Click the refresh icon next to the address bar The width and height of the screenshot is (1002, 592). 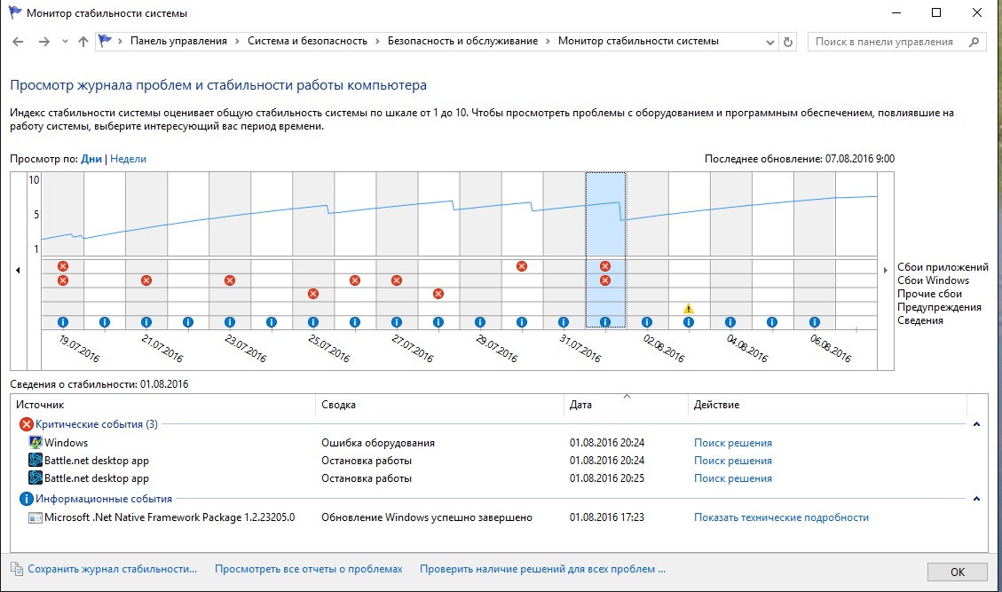click(x=788, y=42)
